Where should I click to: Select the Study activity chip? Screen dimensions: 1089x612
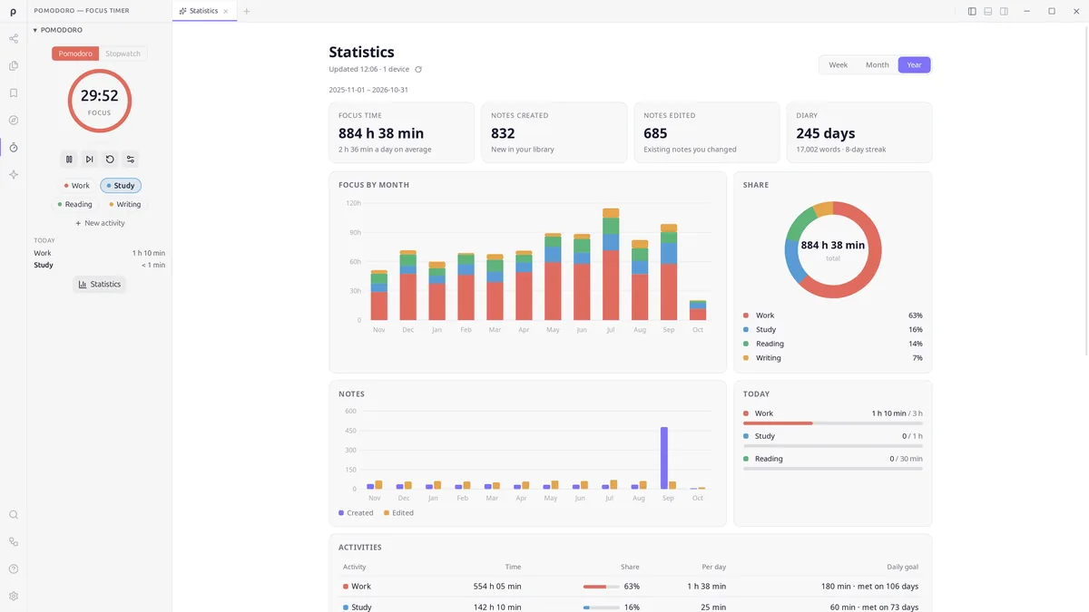(121, 186)
